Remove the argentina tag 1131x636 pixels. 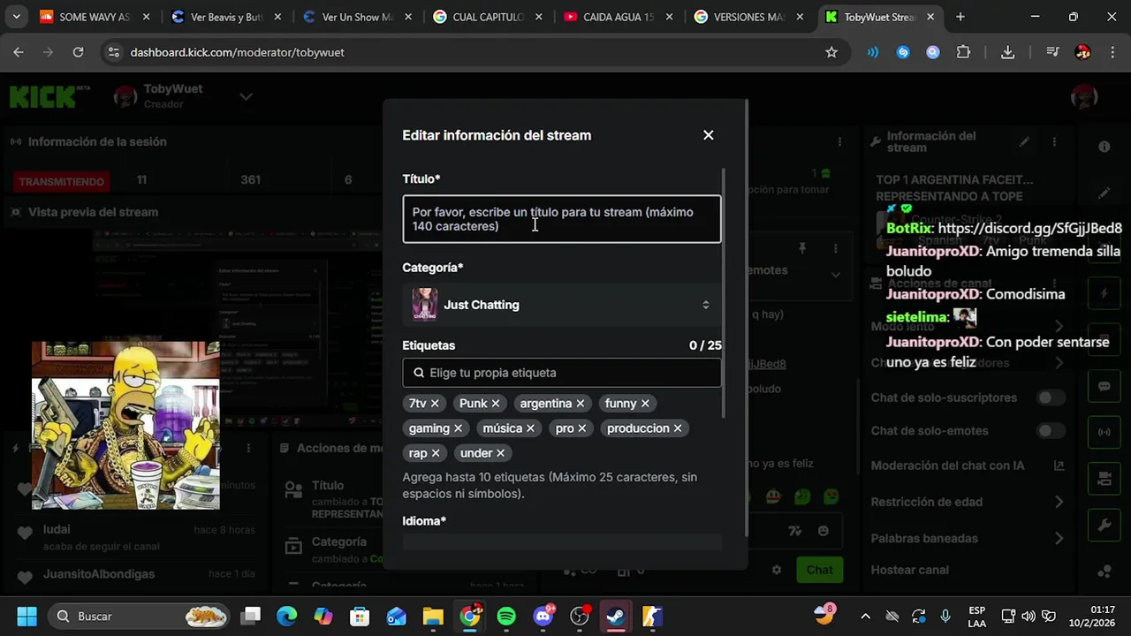pos(581,404)
